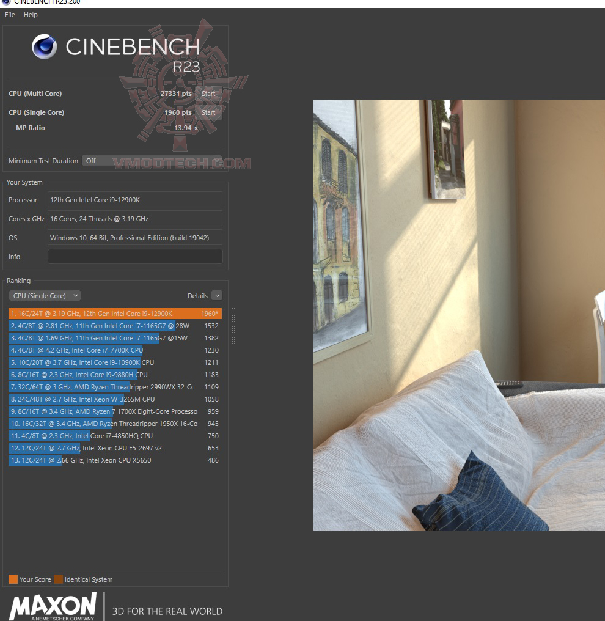Select ranking row 6 Core i9-9880H
Viewport: 605px width, 621px height.
pos(115,375)
